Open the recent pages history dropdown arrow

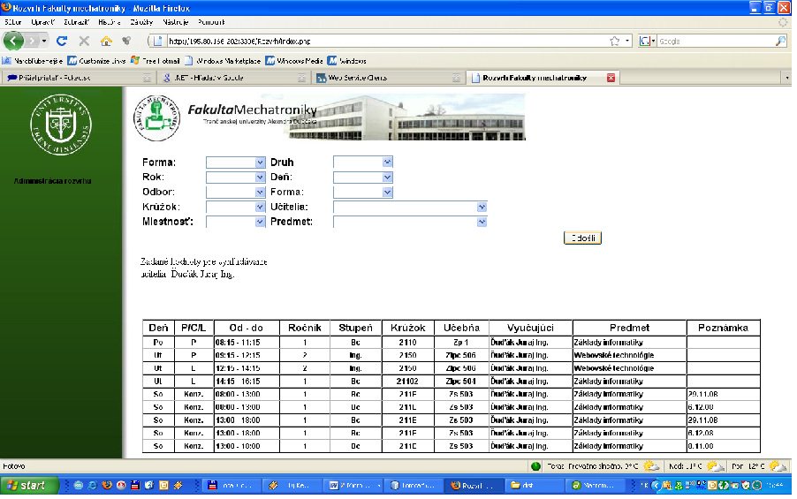44,41
